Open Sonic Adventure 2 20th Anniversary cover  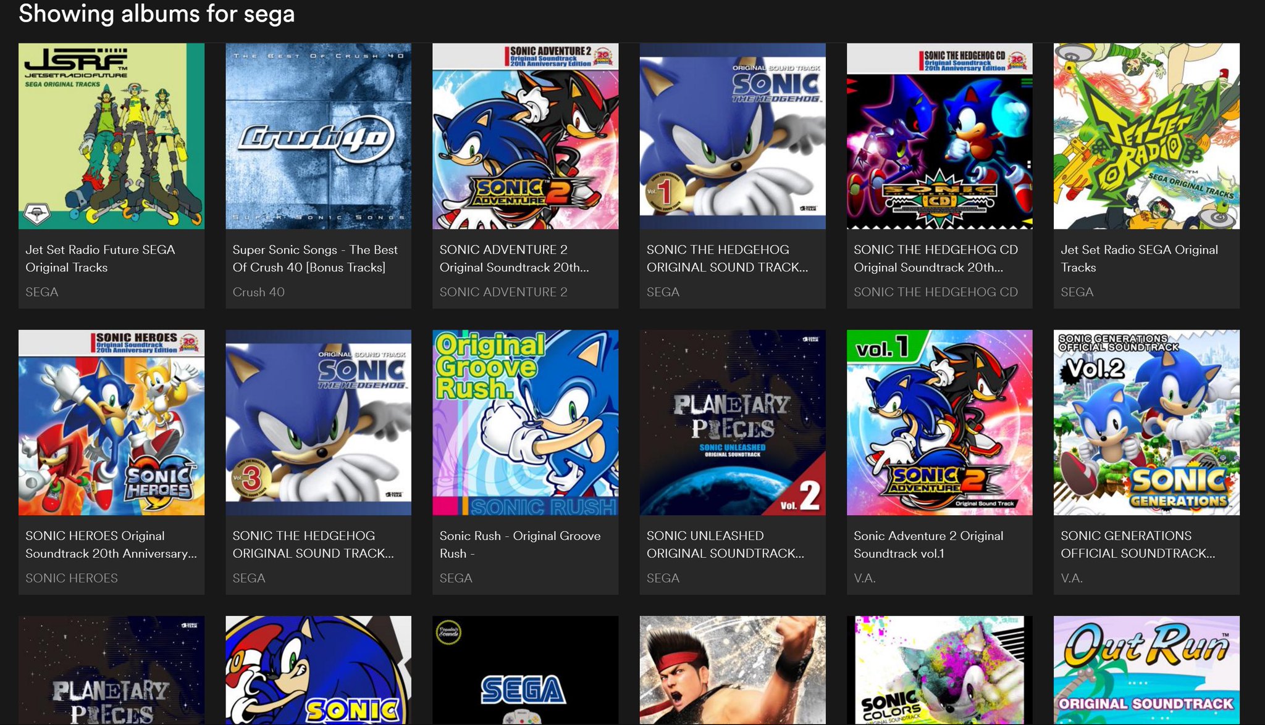[x=525, y=136]
